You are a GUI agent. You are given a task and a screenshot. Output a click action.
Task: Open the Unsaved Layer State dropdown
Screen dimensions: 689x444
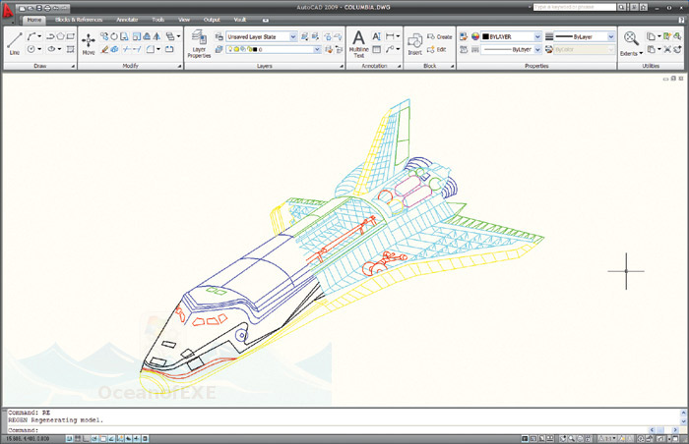262,37
